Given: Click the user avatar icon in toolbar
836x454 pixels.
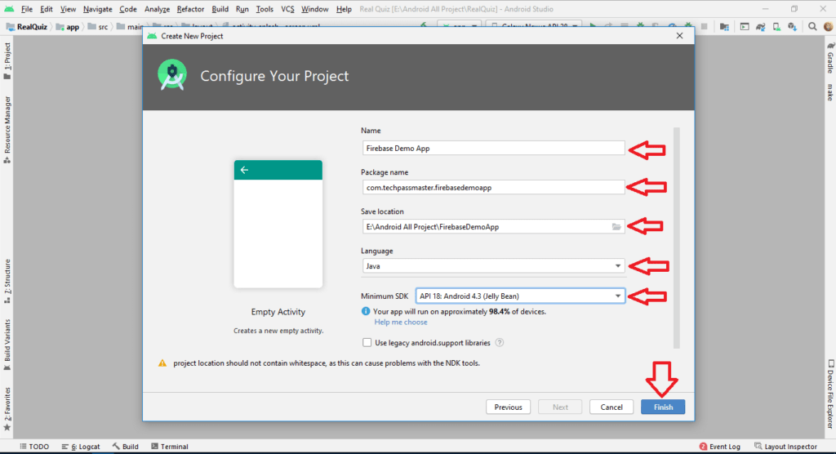Looking at the screenshot, I should click(x=828, y=27).
